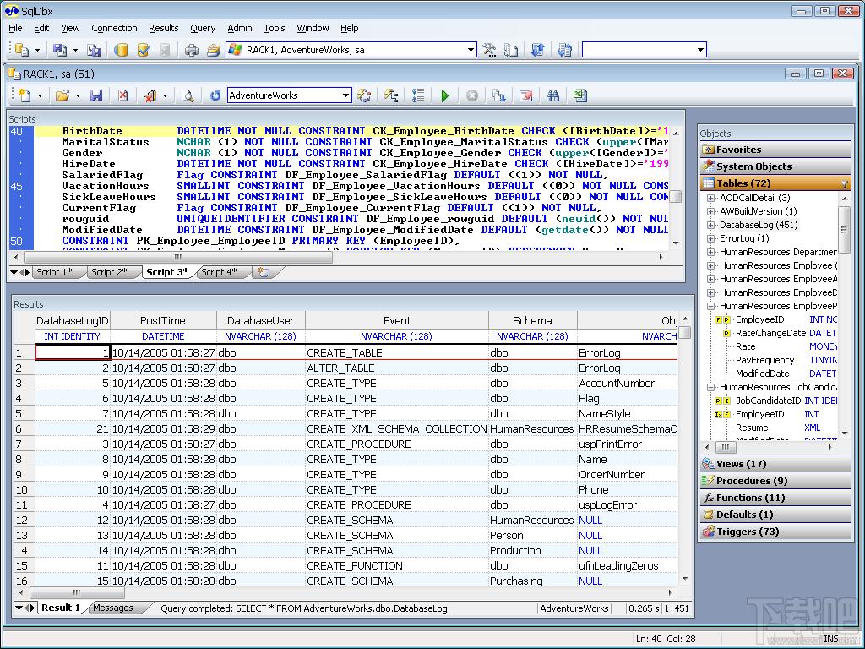Open the Defaults (1) section
Image resolution: width=865 pixels, height=649 pixels.
tap(776, 515)
